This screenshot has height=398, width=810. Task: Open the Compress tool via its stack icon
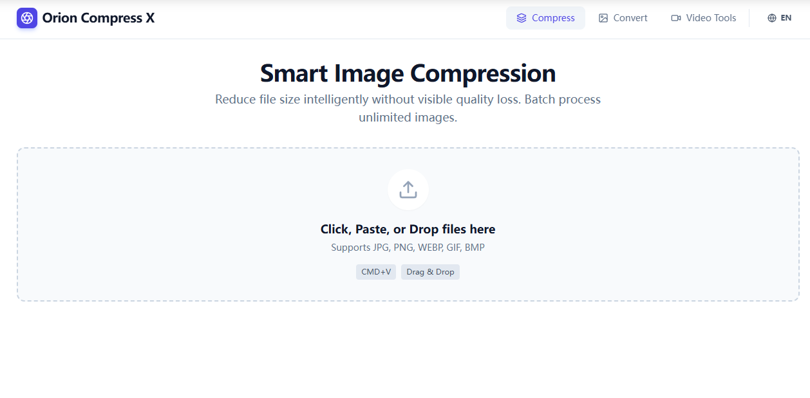pyautogui.click(x=522, y=18)
